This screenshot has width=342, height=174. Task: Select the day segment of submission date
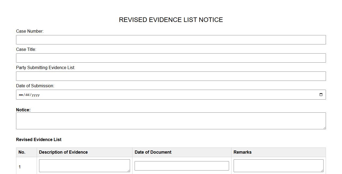(x=27, y=95)
